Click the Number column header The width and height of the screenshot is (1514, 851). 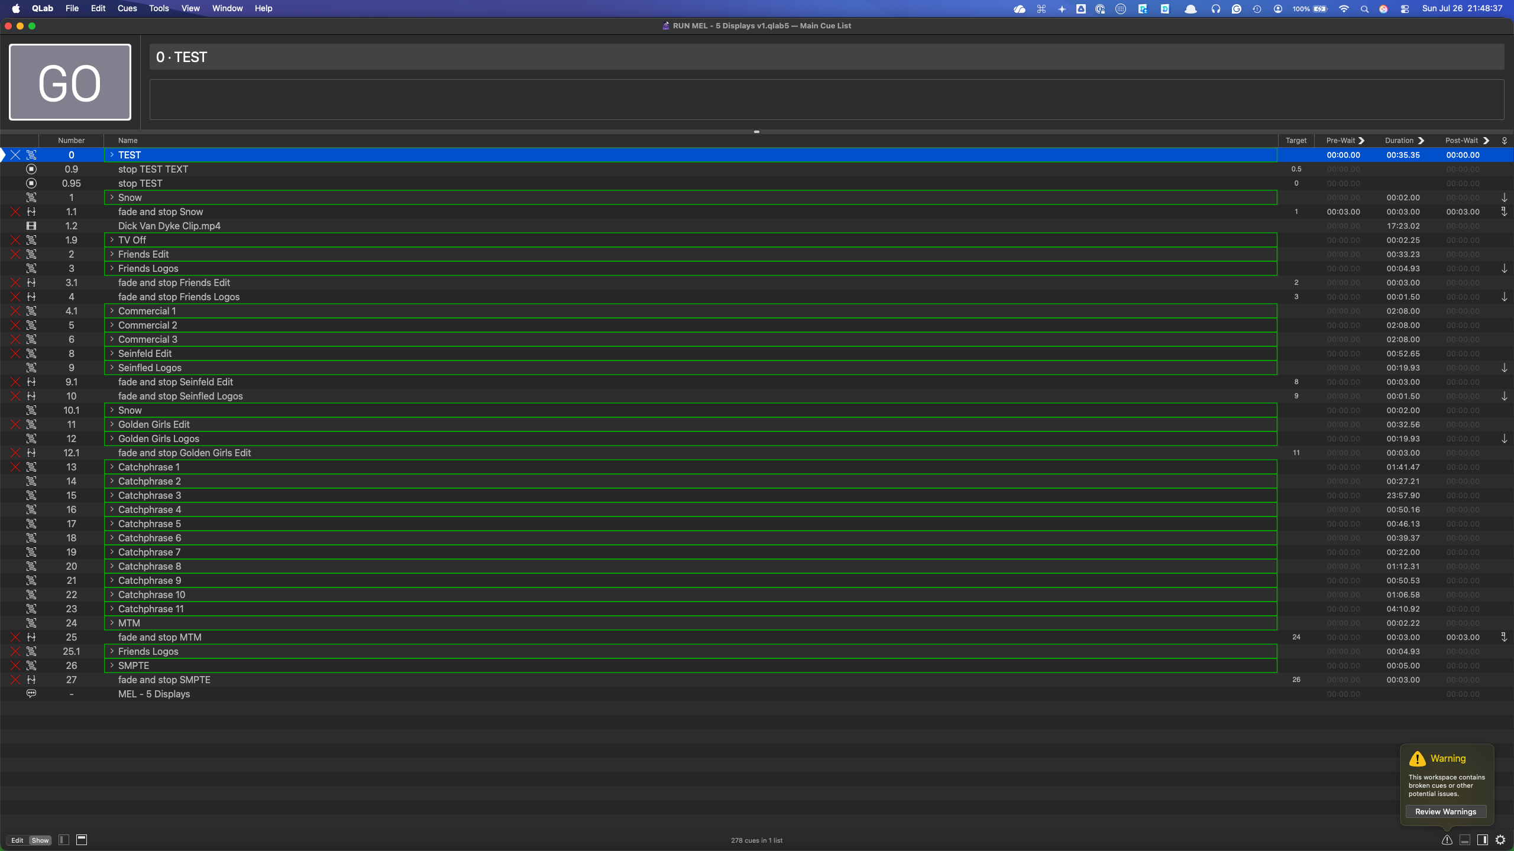[71, 141]
